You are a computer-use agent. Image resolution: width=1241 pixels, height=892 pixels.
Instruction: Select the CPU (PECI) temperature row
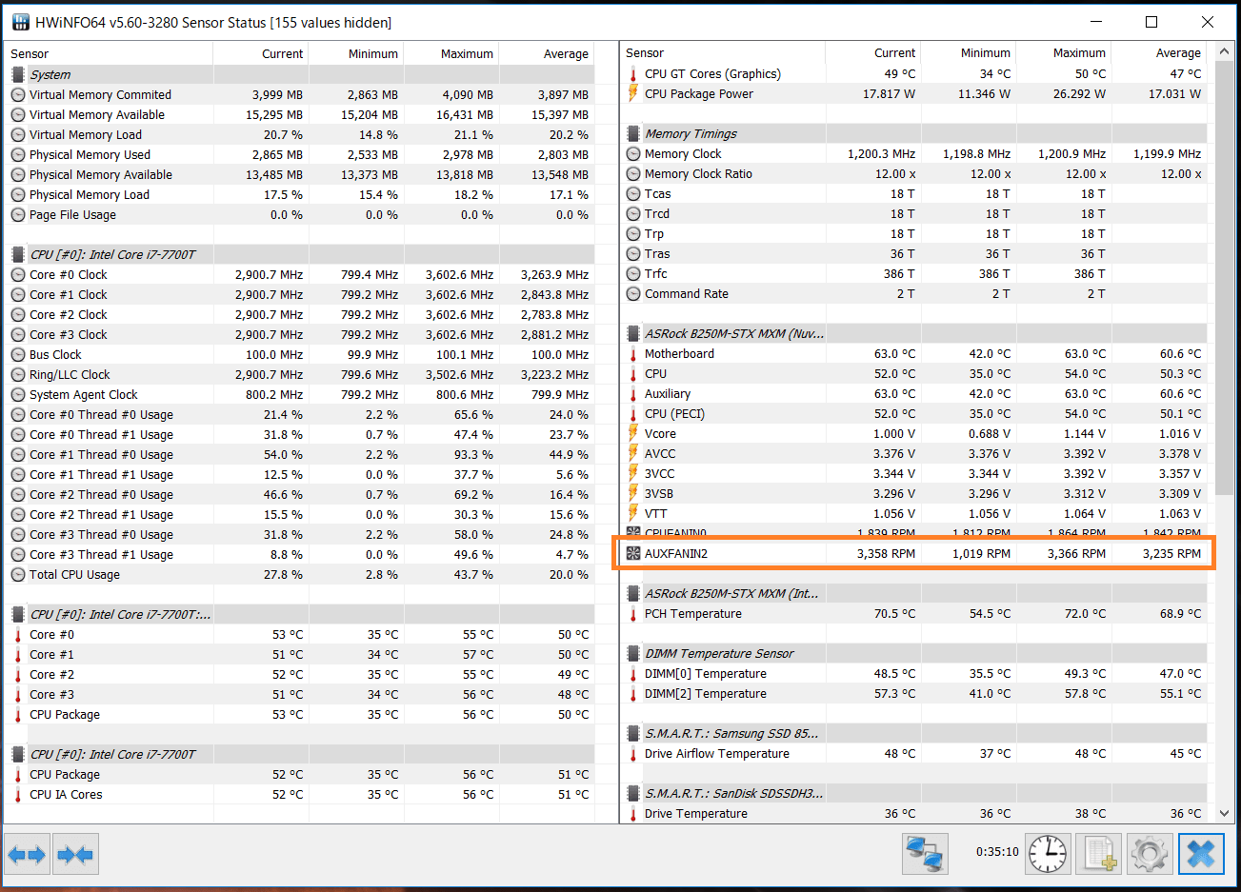[x=915, y=413]
